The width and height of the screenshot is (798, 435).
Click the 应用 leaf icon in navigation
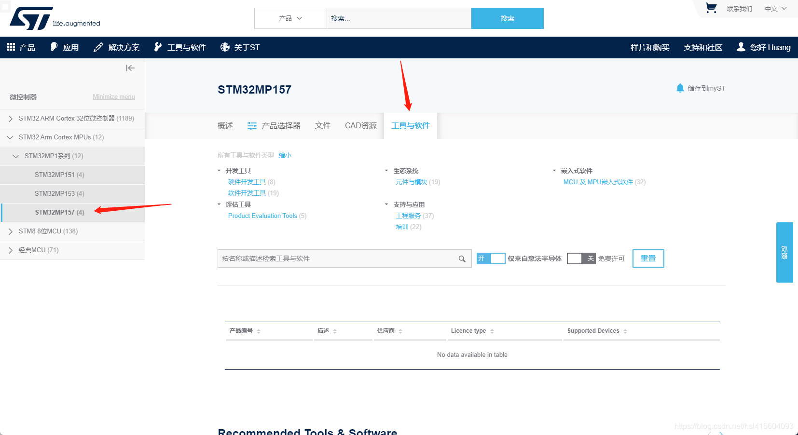[54, 47]
